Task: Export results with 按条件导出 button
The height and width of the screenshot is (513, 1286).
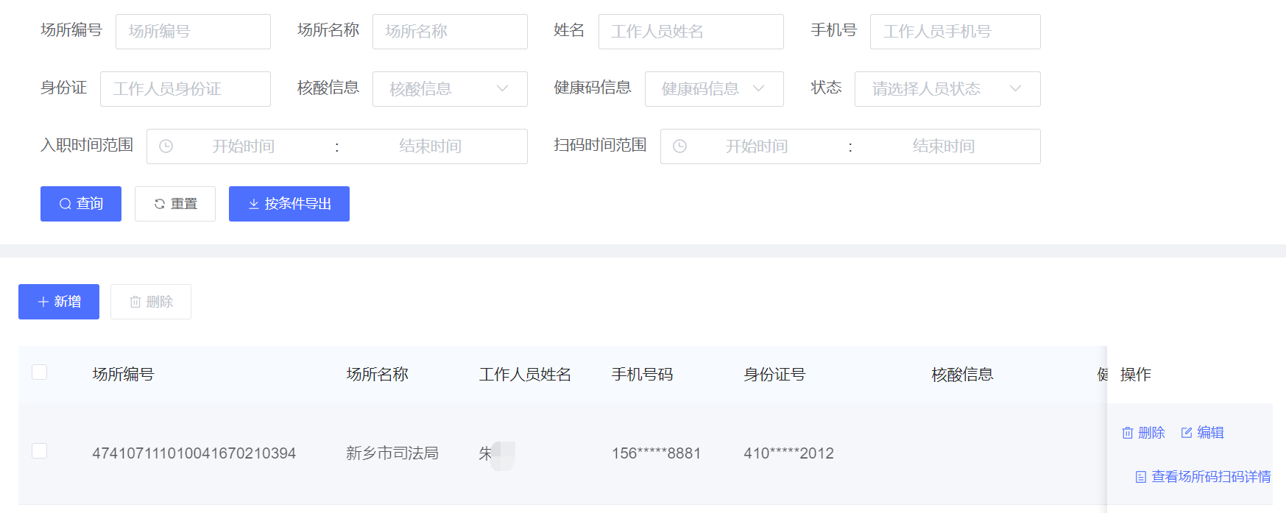Action: pos(289,204)
